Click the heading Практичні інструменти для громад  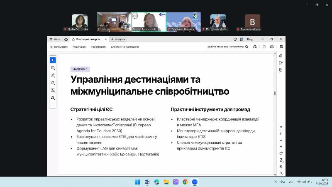[210, 109]
